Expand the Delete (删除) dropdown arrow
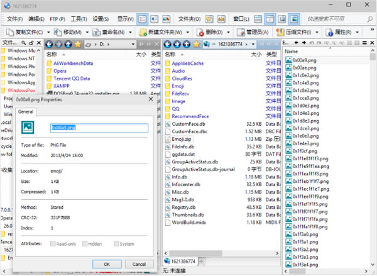Viewport: 377px width, 276px height. pyautogui.click(x=227, y=31)
